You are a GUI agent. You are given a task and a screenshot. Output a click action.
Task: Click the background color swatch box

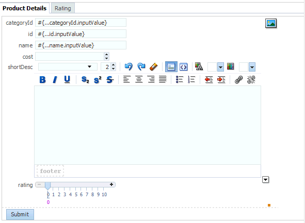[244, 67]
